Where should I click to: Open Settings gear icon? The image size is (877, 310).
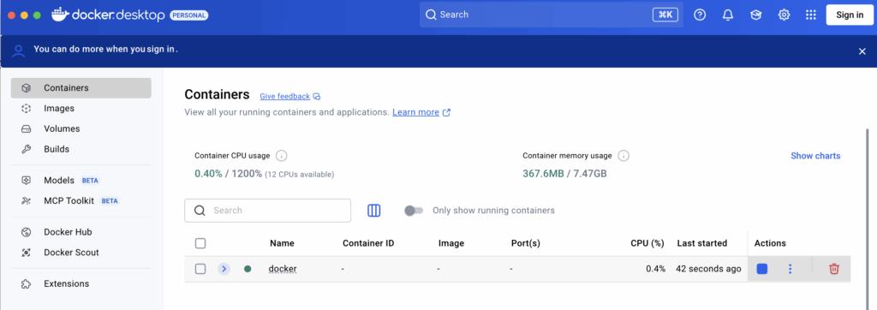click(784, 15)
